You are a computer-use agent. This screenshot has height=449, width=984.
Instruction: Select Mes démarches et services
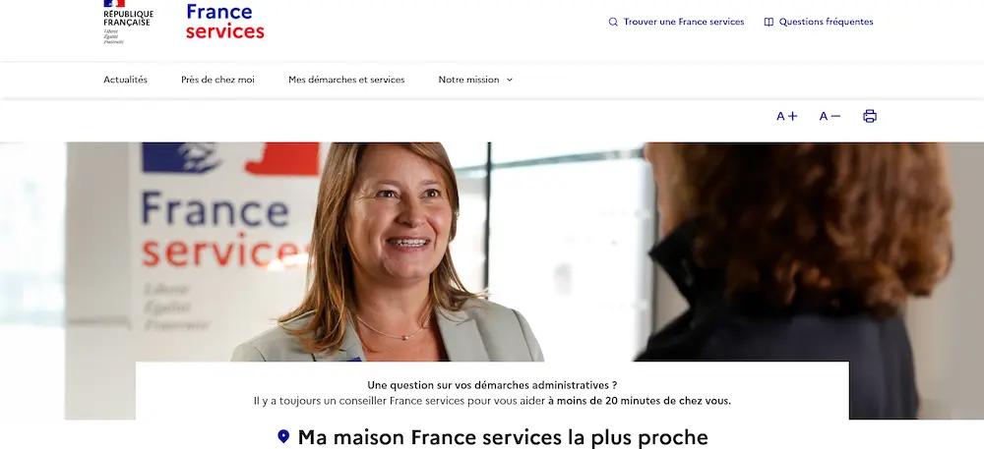(346, 80)
